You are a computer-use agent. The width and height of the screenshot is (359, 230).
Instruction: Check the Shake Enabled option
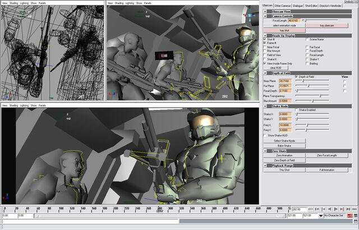(x=297, y=110)
